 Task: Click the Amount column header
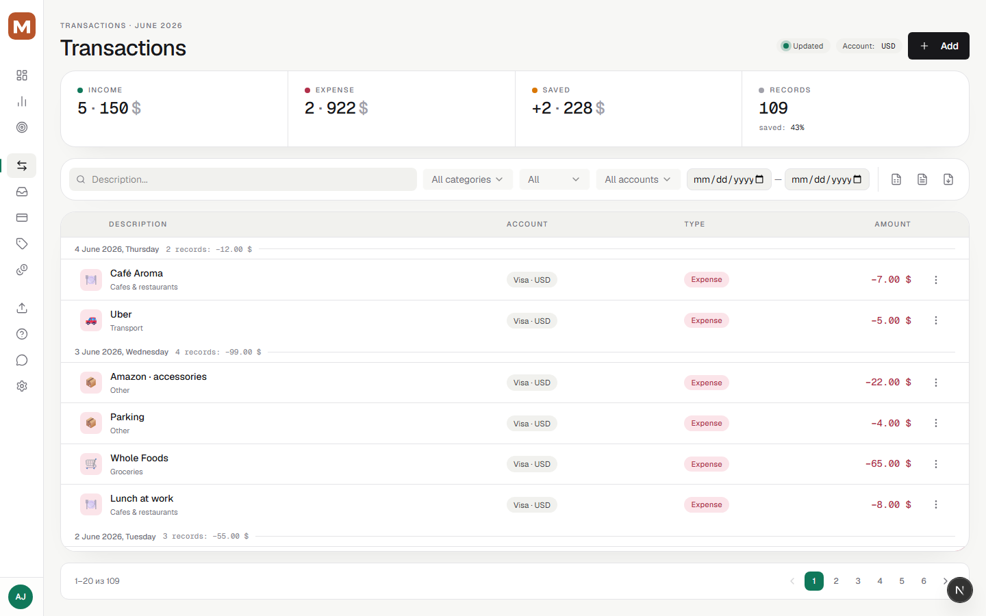tap(892, 224)
